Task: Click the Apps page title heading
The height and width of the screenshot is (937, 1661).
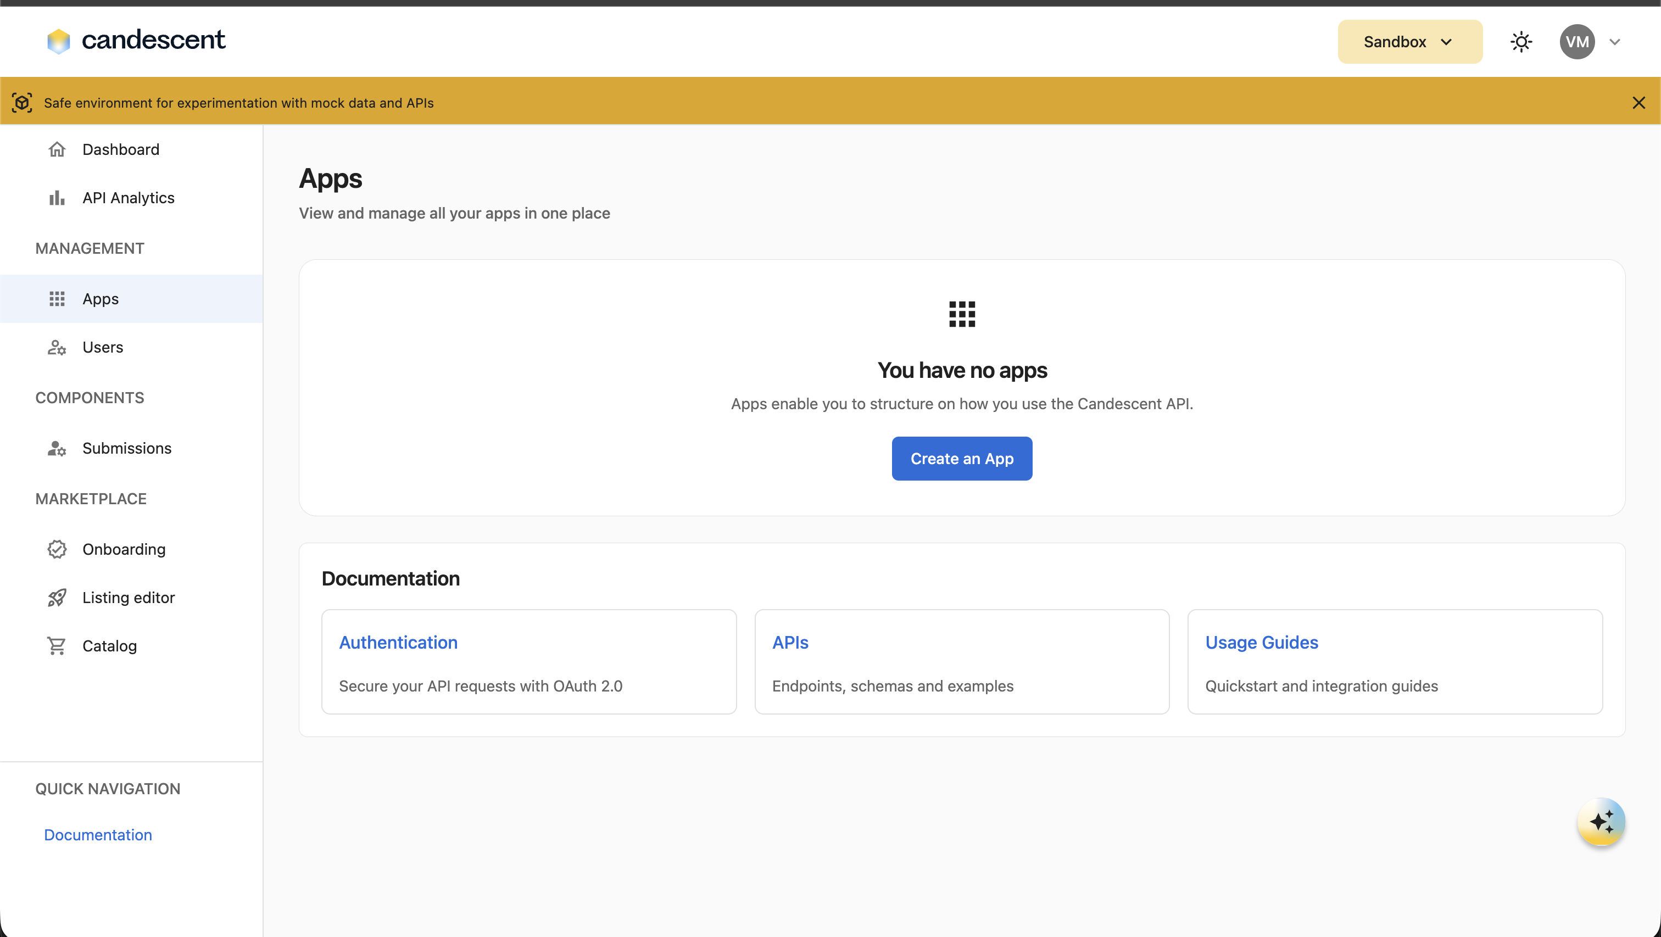Action: click(331, 178)
